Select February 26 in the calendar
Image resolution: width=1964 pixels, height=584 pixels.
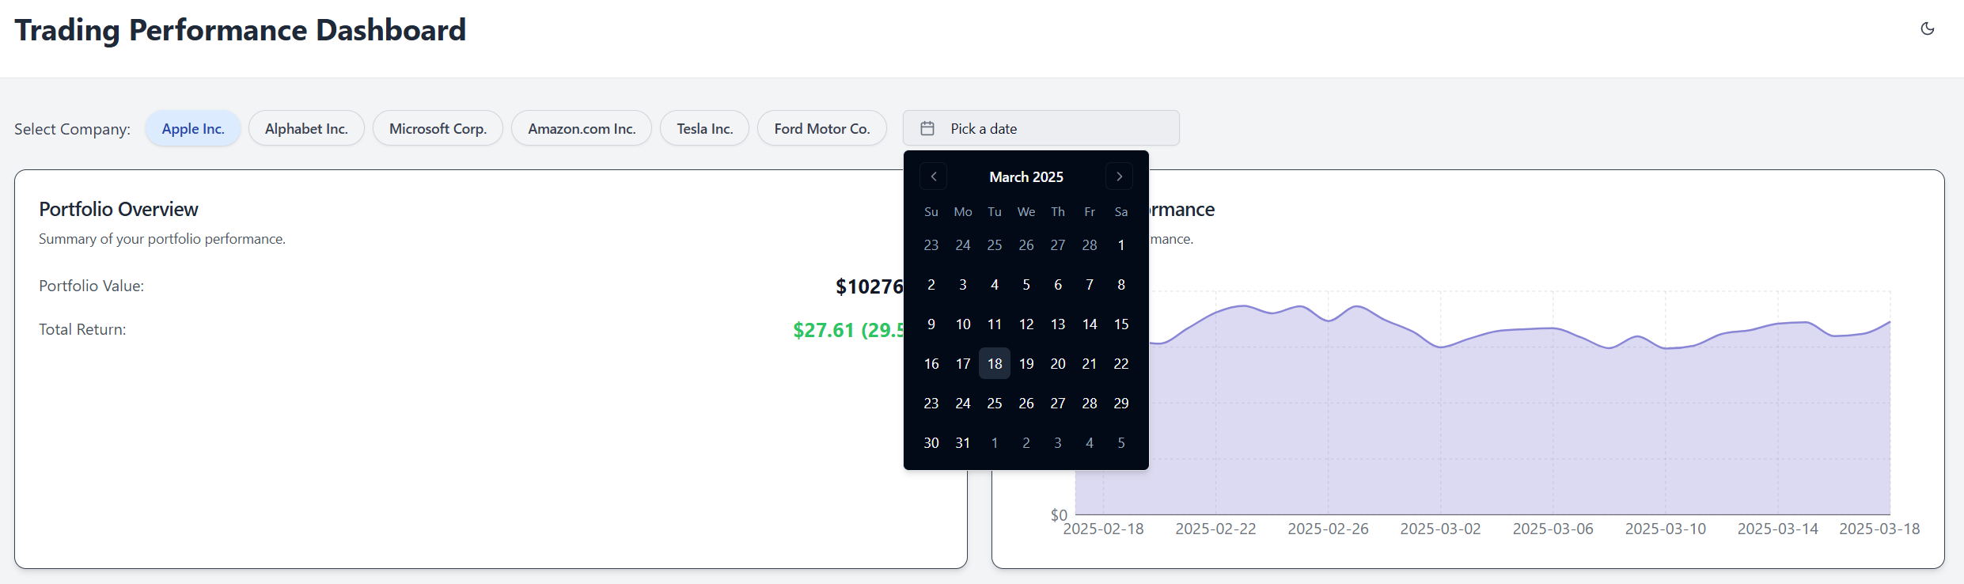coord(1026,245)
